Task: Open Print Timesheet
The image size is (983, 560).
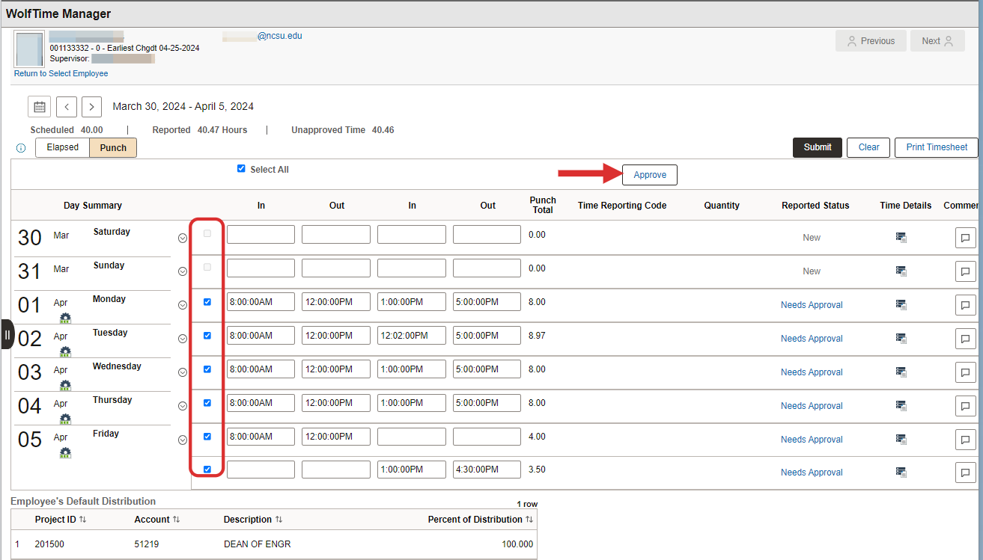Action: click(x=937, y=147)
